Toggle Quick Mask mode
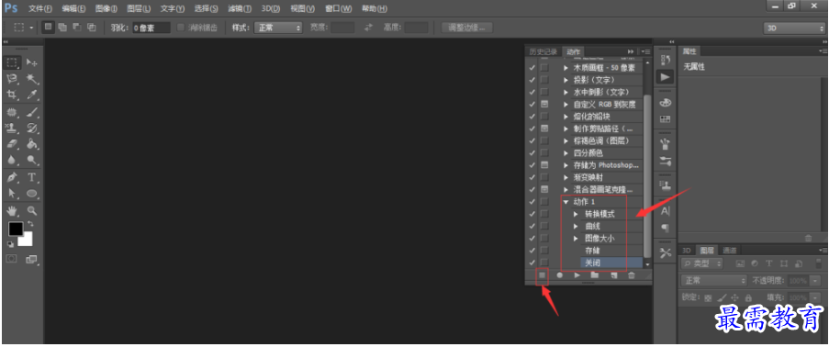This screenshot has height=347, width=829. (x=12, y=259)
